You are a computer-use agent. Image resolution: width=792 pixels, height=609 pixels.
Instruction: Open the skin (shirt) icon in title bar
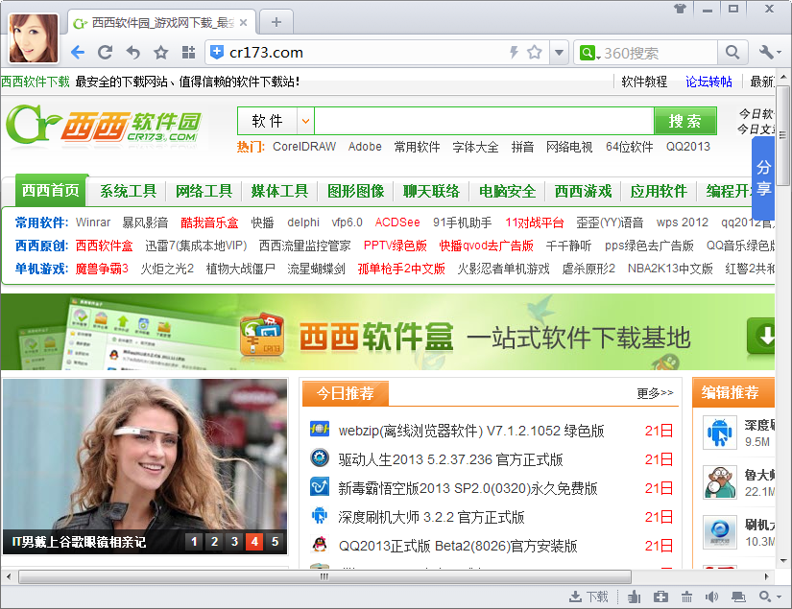point(680,9)
